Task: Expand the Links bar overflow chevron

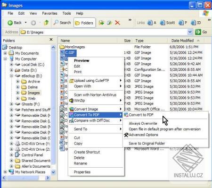Action: coord(209,20)
